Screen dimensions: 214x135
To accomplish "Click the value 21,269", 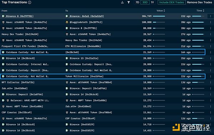I will (147, 52).
